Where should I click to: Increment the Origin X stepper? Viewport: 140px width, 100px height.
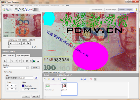tap(15, 85)
